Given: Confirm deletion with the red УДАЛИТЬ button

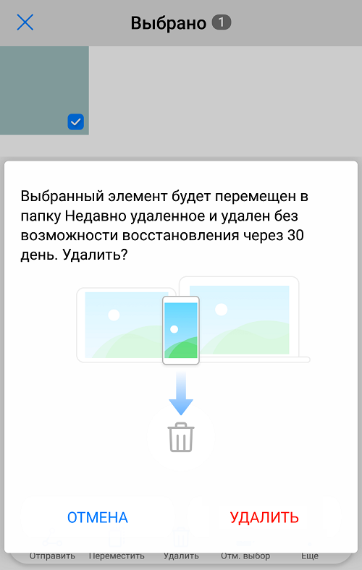Looking at the screenshot, I should [x=264, y=517].
